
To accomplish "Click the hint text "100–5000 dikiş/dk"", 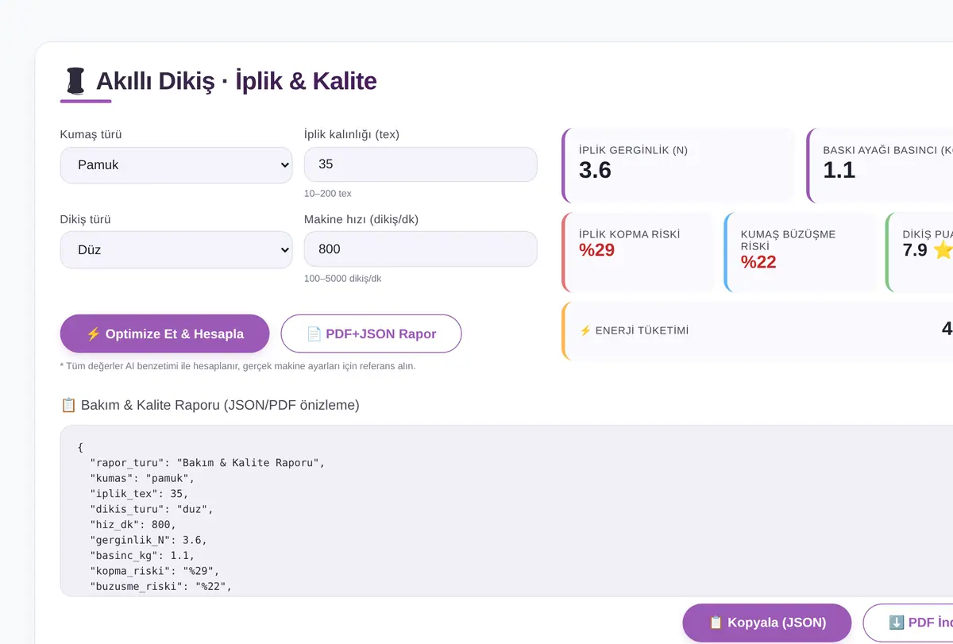I will click(x=343, y=279).
